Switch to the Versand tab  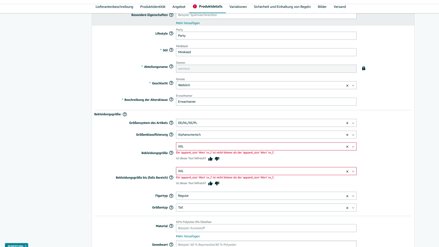coord(340,7)
